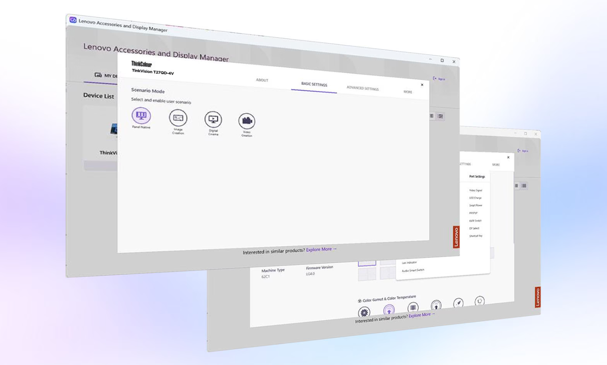
Task: Open the BASIC SETTINGS tab
Action: tap(314, 84)
